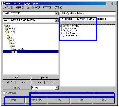
Task: Select the jp folder below src
Action: tap(9, 37)
